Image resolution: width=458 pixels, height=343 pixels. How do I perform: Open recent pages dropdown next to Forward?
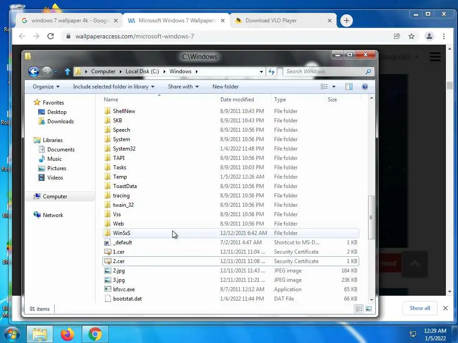point(55,71)
